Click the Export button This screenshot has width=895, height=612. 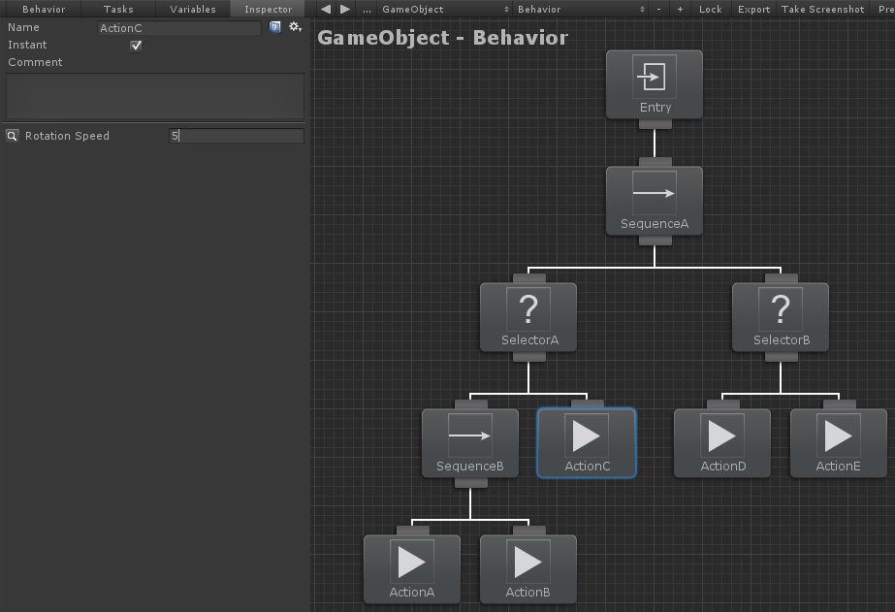[x=753, y=9]
